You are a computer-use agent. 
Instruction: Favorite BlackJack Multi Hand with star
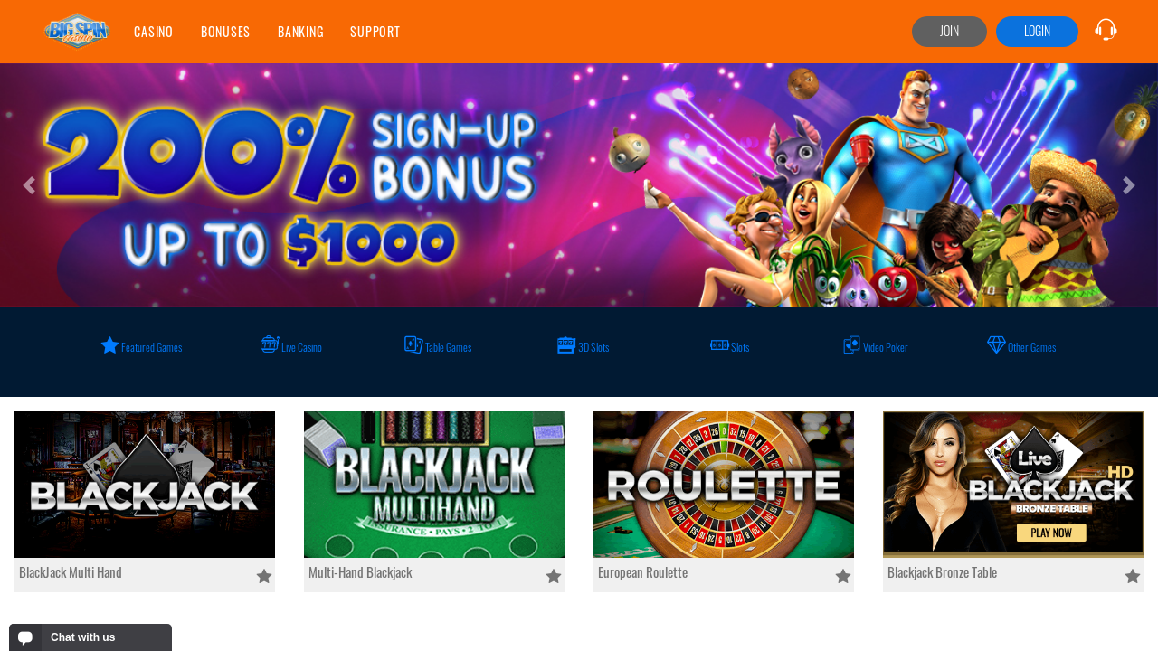pyautogui.click(x=264, y=576)
